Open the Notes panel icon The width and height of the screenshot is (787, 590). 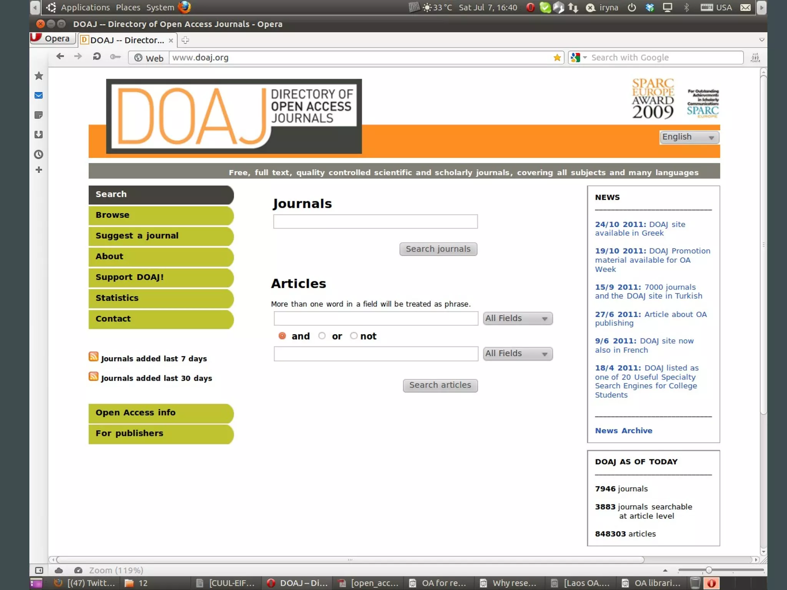coord(39,115)
